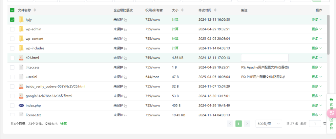
Task: Click 计算 next to total 文件大小 in the footer
Action: pyautogui.click(x=63, y=124)
